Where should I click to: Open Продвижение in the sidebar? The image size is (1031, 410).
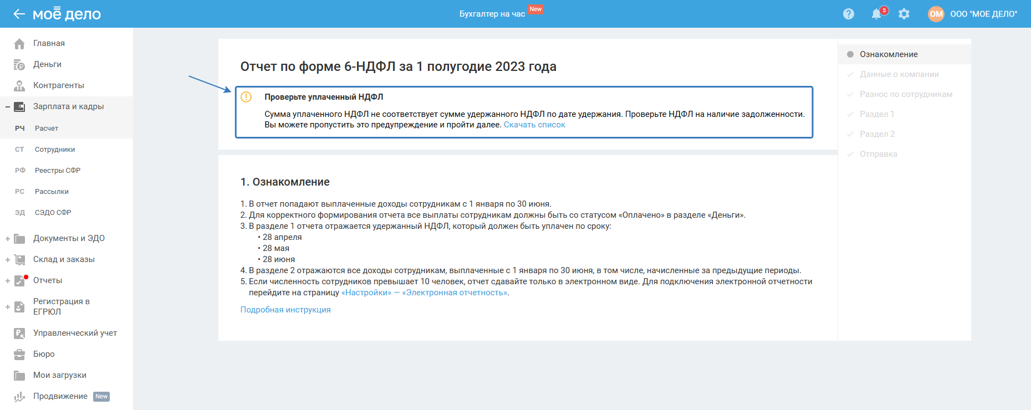pyautogui.click(x=60, y=396)
